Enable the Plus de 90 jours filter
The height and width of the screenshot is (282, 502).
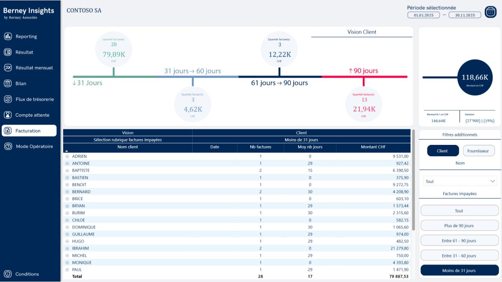point(459,226)
